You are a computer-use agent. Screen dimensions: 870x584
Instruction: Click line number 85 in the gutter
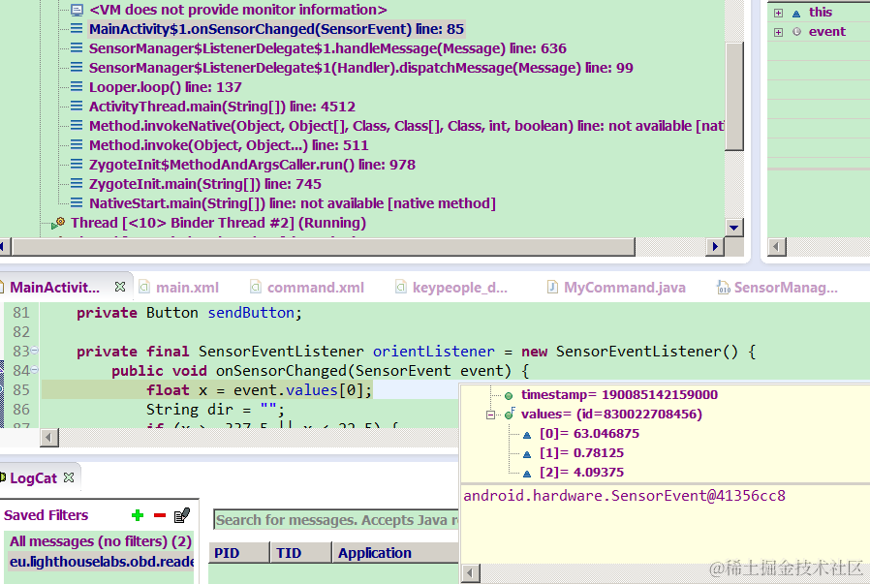pyautogui.click(x=21, y=390)
